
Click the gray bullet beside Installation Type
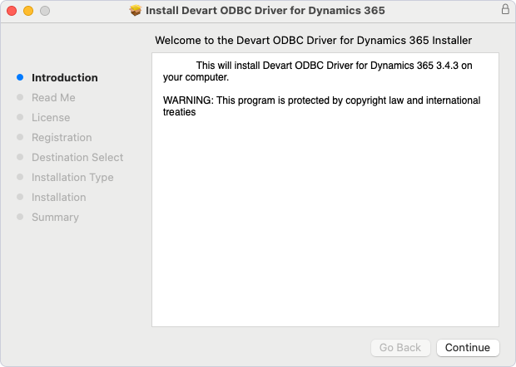[x=20, y=177]
